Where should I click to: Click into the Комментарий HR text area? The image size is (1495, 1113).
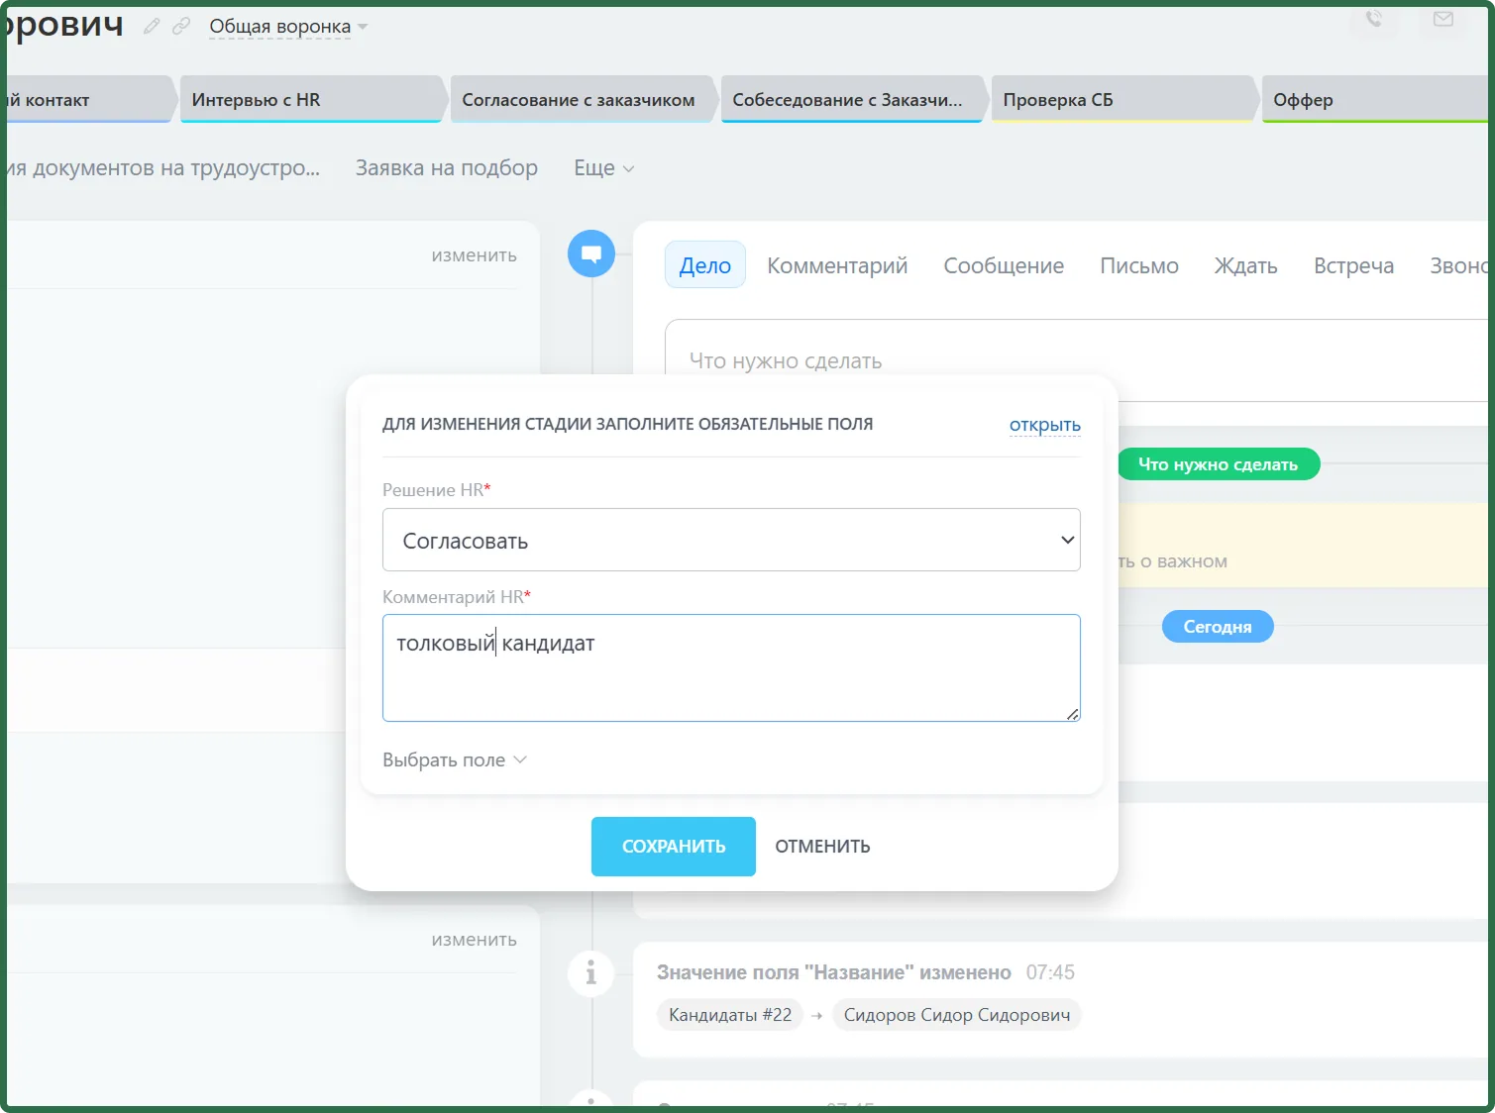731,667
